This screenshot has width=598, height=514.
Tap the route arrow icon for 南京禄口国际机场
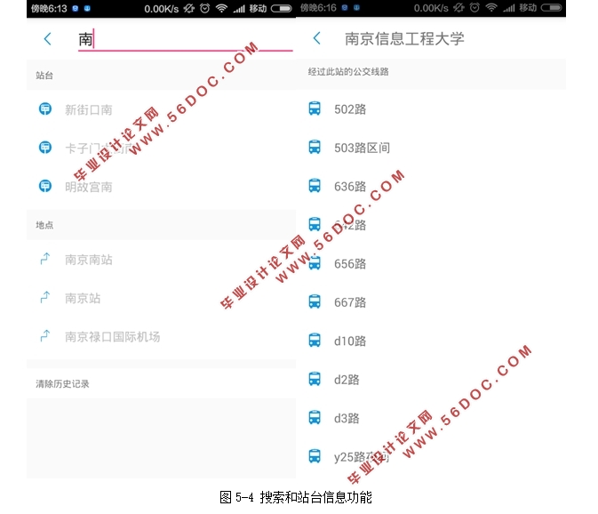(45, 336)
